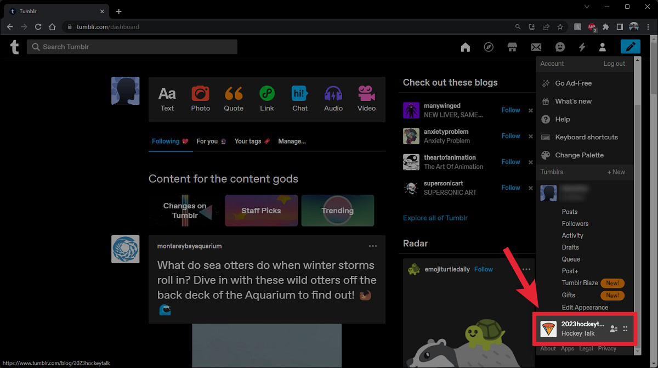
Task: Create a Text post
Action: click(x=167, y=99)
